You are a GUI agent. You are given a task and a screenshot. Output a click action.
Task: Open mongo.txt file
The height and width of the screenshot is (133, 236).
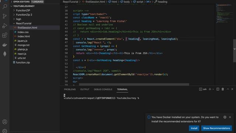(x=24, y=45)
